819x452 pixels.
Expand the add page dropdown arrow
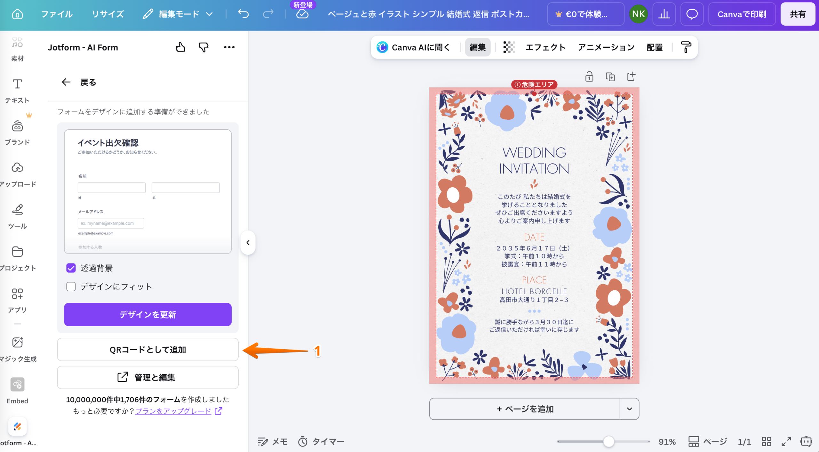pyautogui.click(x=629, y=409)
